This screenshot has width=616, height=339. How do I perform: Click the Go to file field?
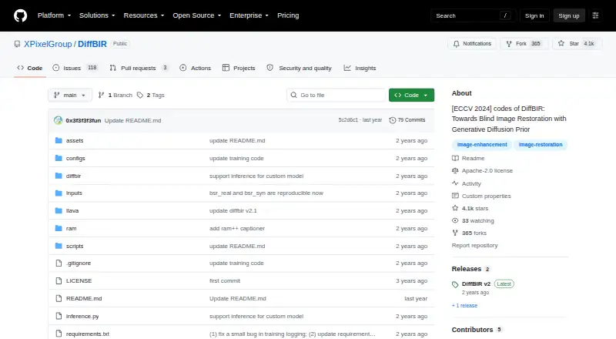pyautogui.click(x=336, y=96)
